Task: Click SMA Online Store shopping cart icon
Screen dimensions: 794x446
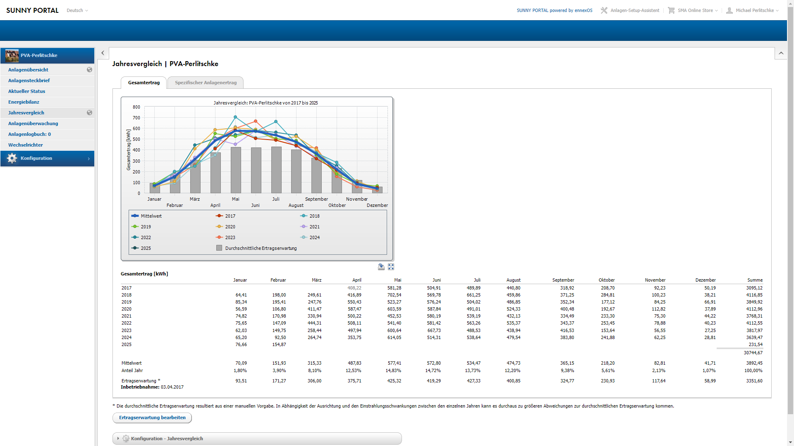Action: (671, 10)
